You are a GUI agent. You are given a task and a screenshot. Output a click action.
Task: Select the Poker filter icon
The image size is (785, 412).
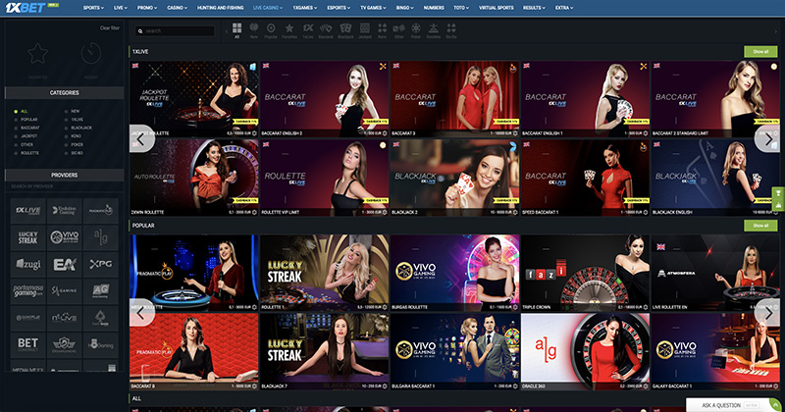point(416,30)
